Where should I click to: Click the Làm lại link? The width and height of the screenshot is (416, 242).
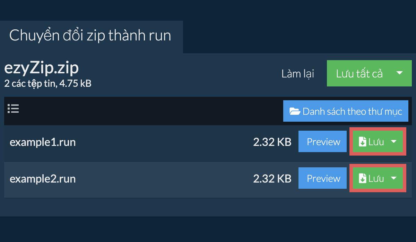(x=297, y=74)
